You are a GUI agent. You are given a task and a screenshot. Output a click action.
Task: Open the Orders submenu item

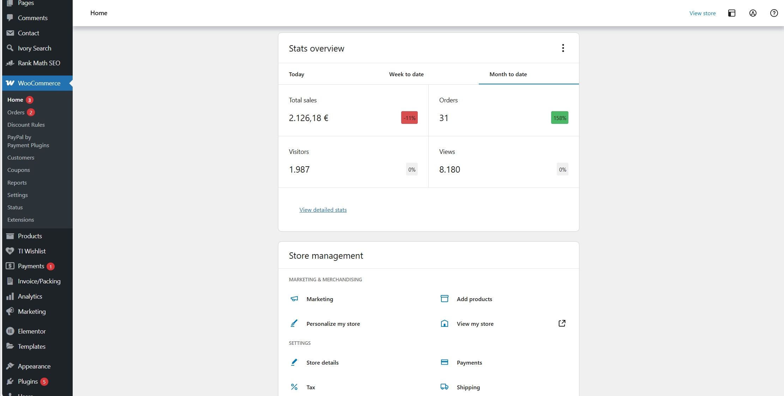16,112
